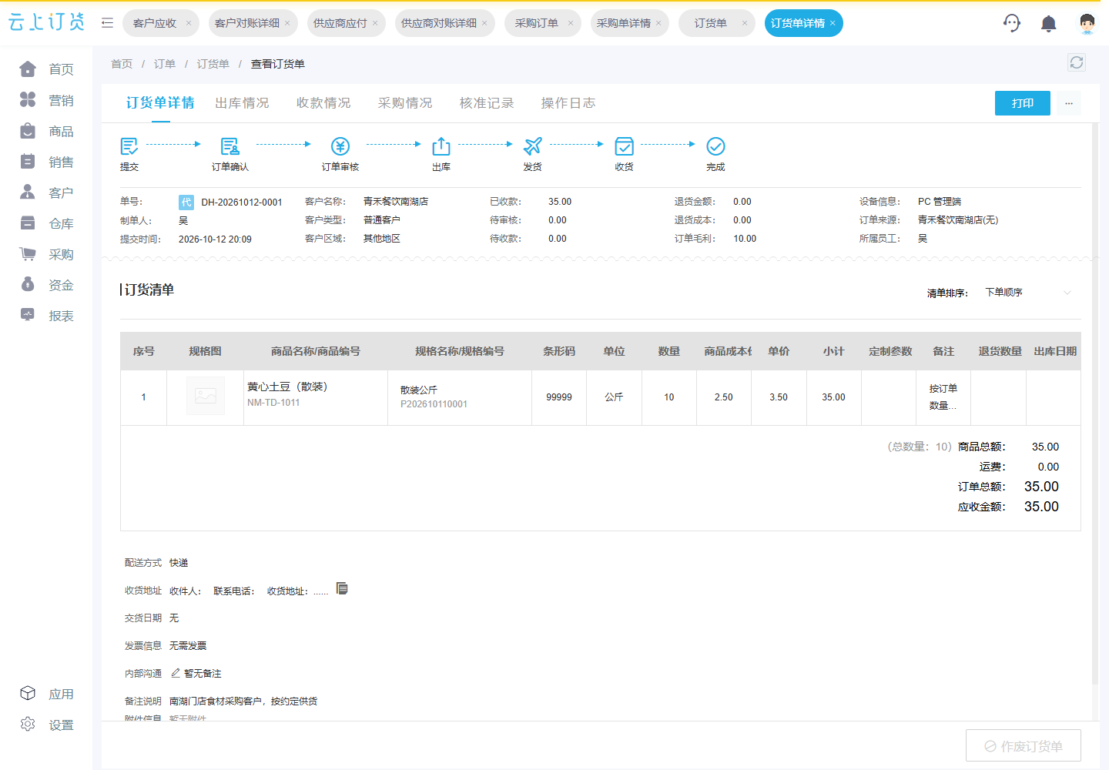Open customer service headset icon
This screenshot has height=770, width=1109.
click(1012, 23)
